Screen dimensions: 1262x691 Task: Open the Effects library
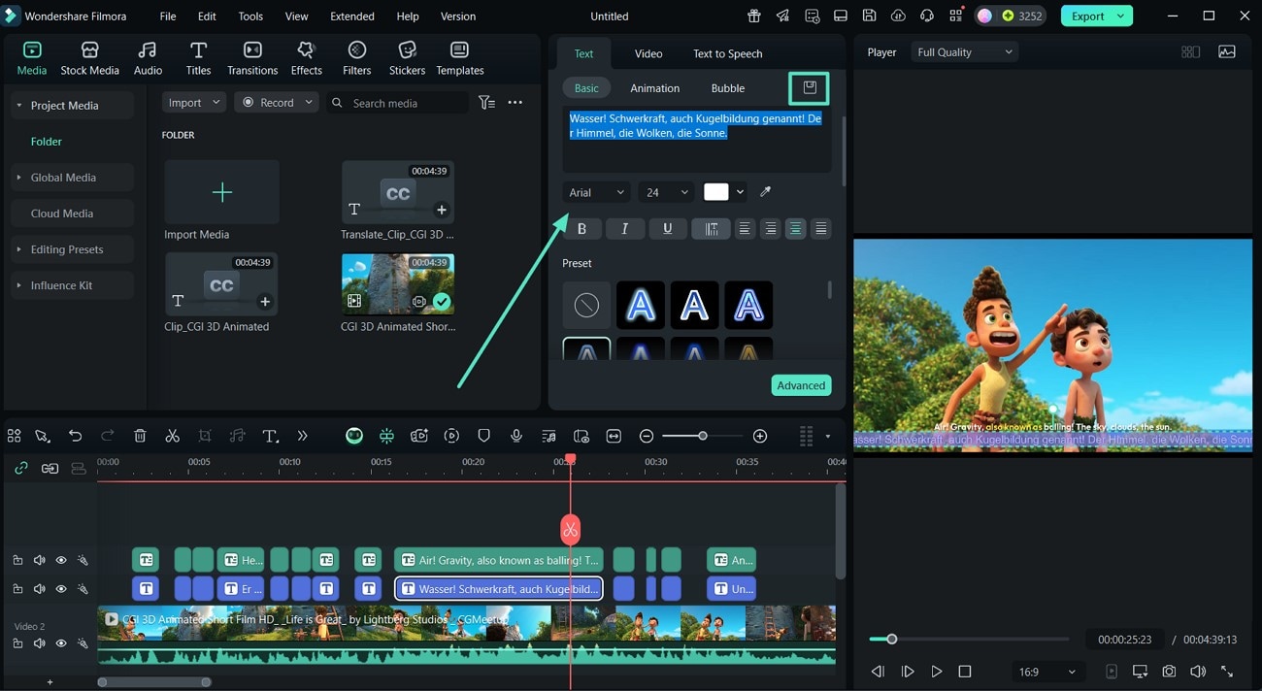coord(307,58)
